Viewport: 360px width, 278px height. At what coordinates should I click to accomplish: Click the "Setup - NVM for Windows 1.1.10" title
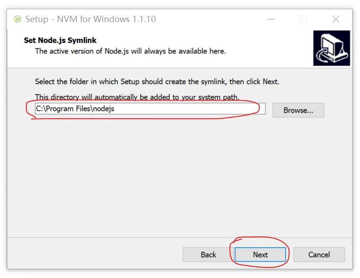90,19
